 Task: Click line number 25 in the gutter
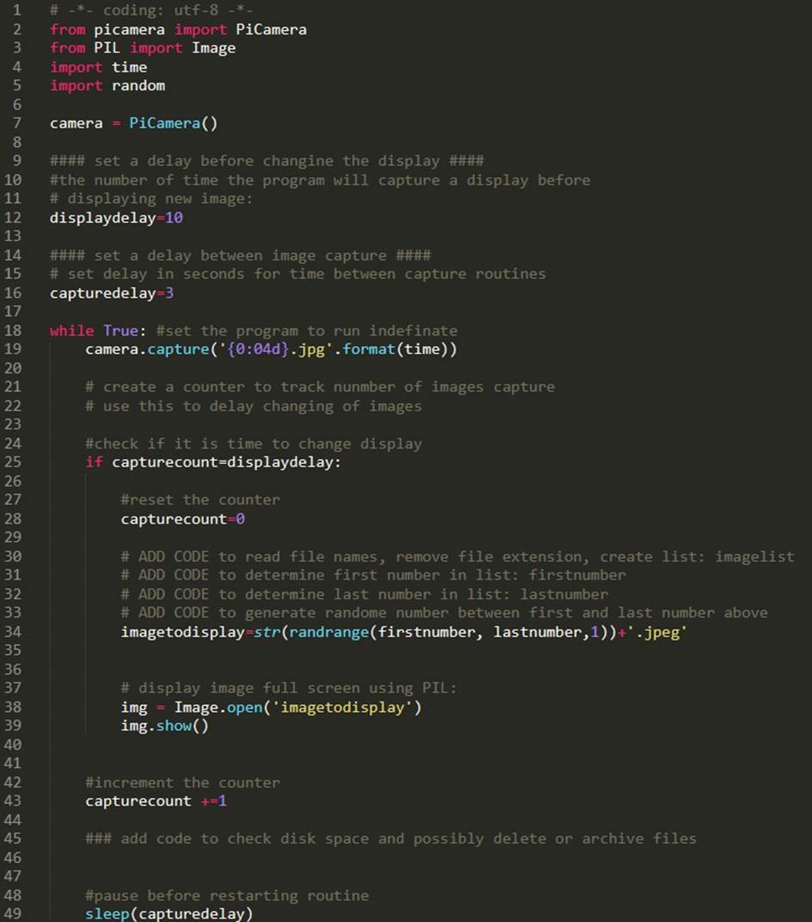click(13, 462)
